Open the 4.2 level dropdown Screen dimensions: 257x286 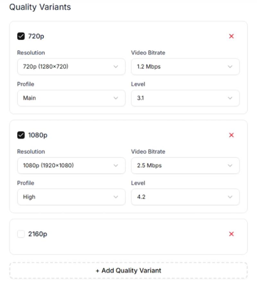[185, 197]
